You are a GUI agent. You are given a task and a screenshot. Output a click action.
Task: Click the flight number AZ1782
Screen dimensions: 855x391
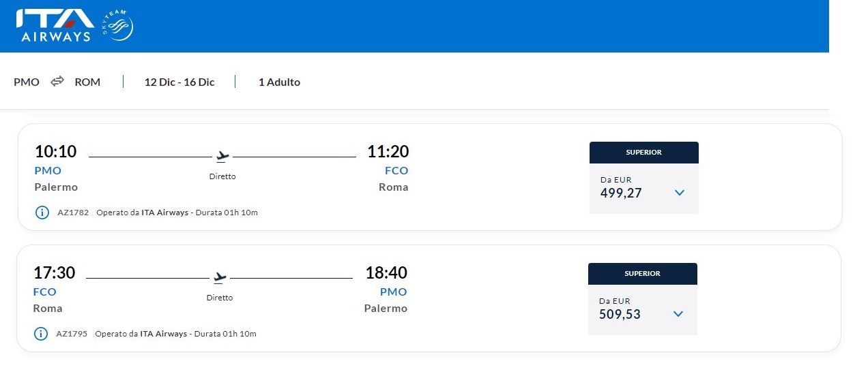coord(73,213)
